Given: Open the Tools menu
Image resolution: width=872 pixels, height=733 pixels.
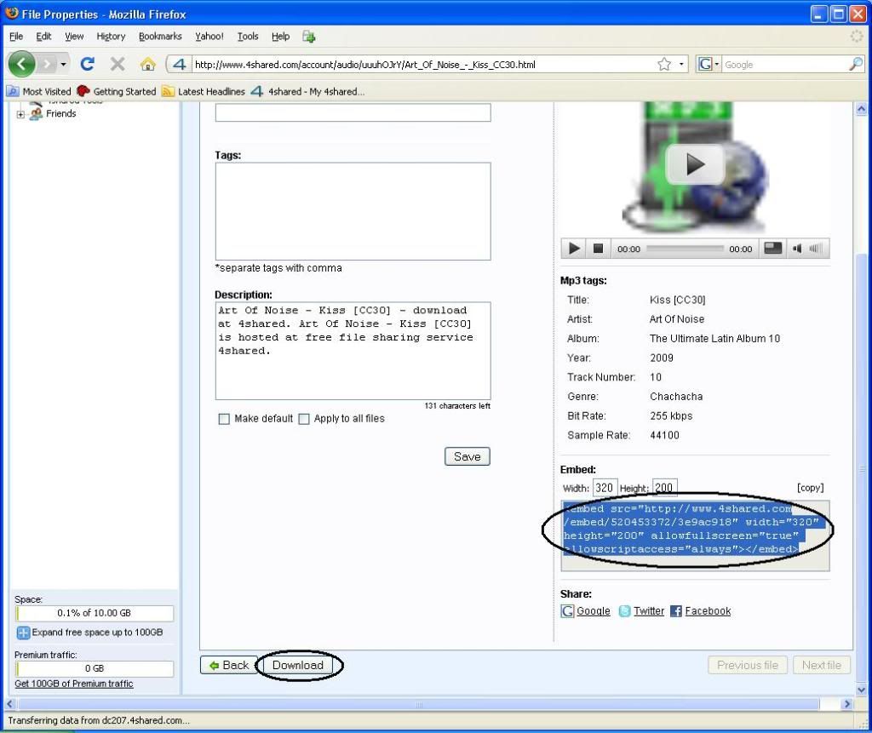Looking at the screenshot, I should tap(248, 37).
